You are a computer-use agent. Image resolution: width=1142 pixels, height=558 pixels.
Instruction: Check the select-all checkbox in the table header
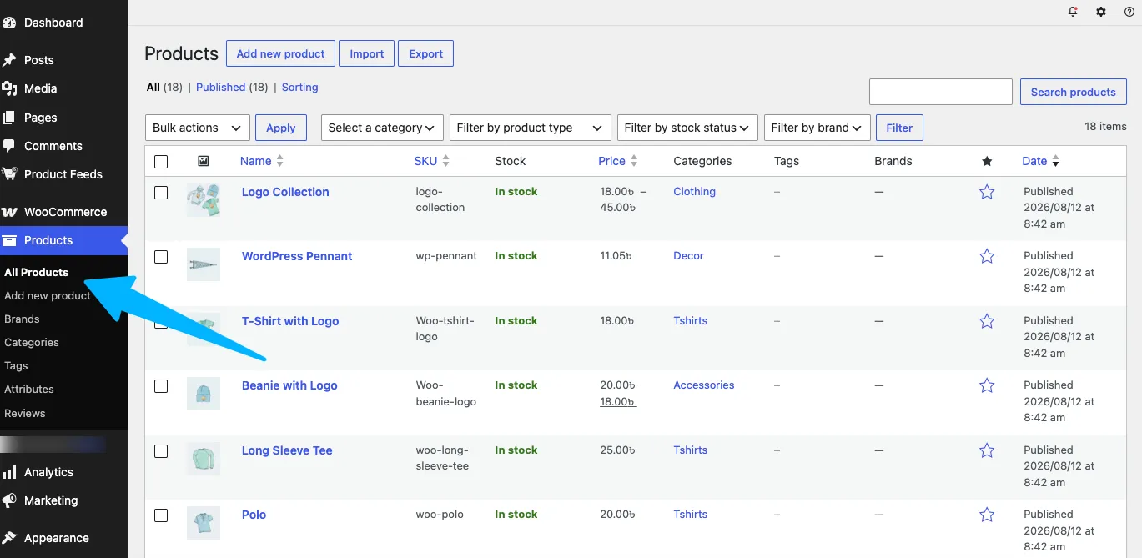coord(161,162)
